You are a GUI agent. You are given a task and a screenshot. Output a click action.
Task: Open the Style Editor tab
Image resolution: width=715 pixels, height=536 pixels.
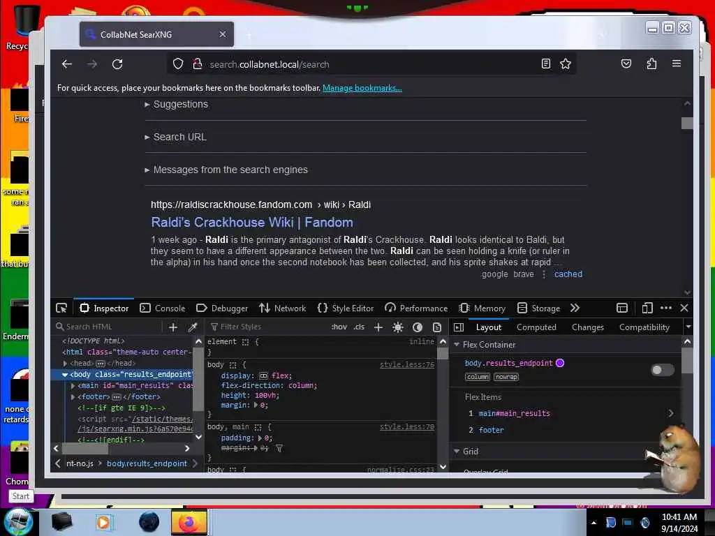point(345,308)
